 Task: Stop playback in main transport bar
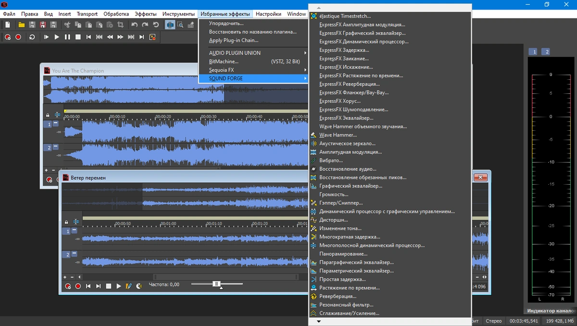click(78, 37)
